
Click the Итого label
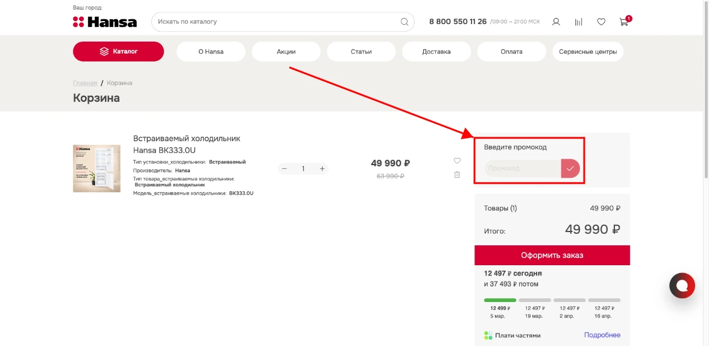pyautogui.click(x=494, y=231)
